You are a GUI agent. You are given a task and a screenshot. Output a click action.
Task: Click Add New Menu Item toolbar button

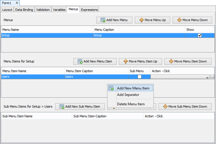95,61
